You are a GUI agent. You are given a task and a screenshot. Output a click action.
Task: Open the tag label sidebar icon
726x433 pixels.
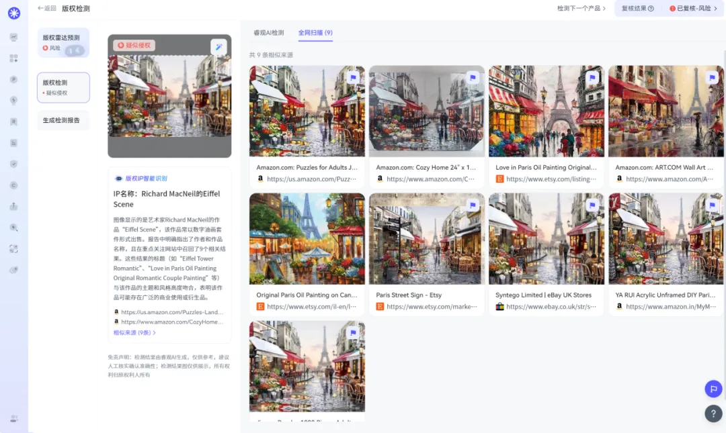14,270
